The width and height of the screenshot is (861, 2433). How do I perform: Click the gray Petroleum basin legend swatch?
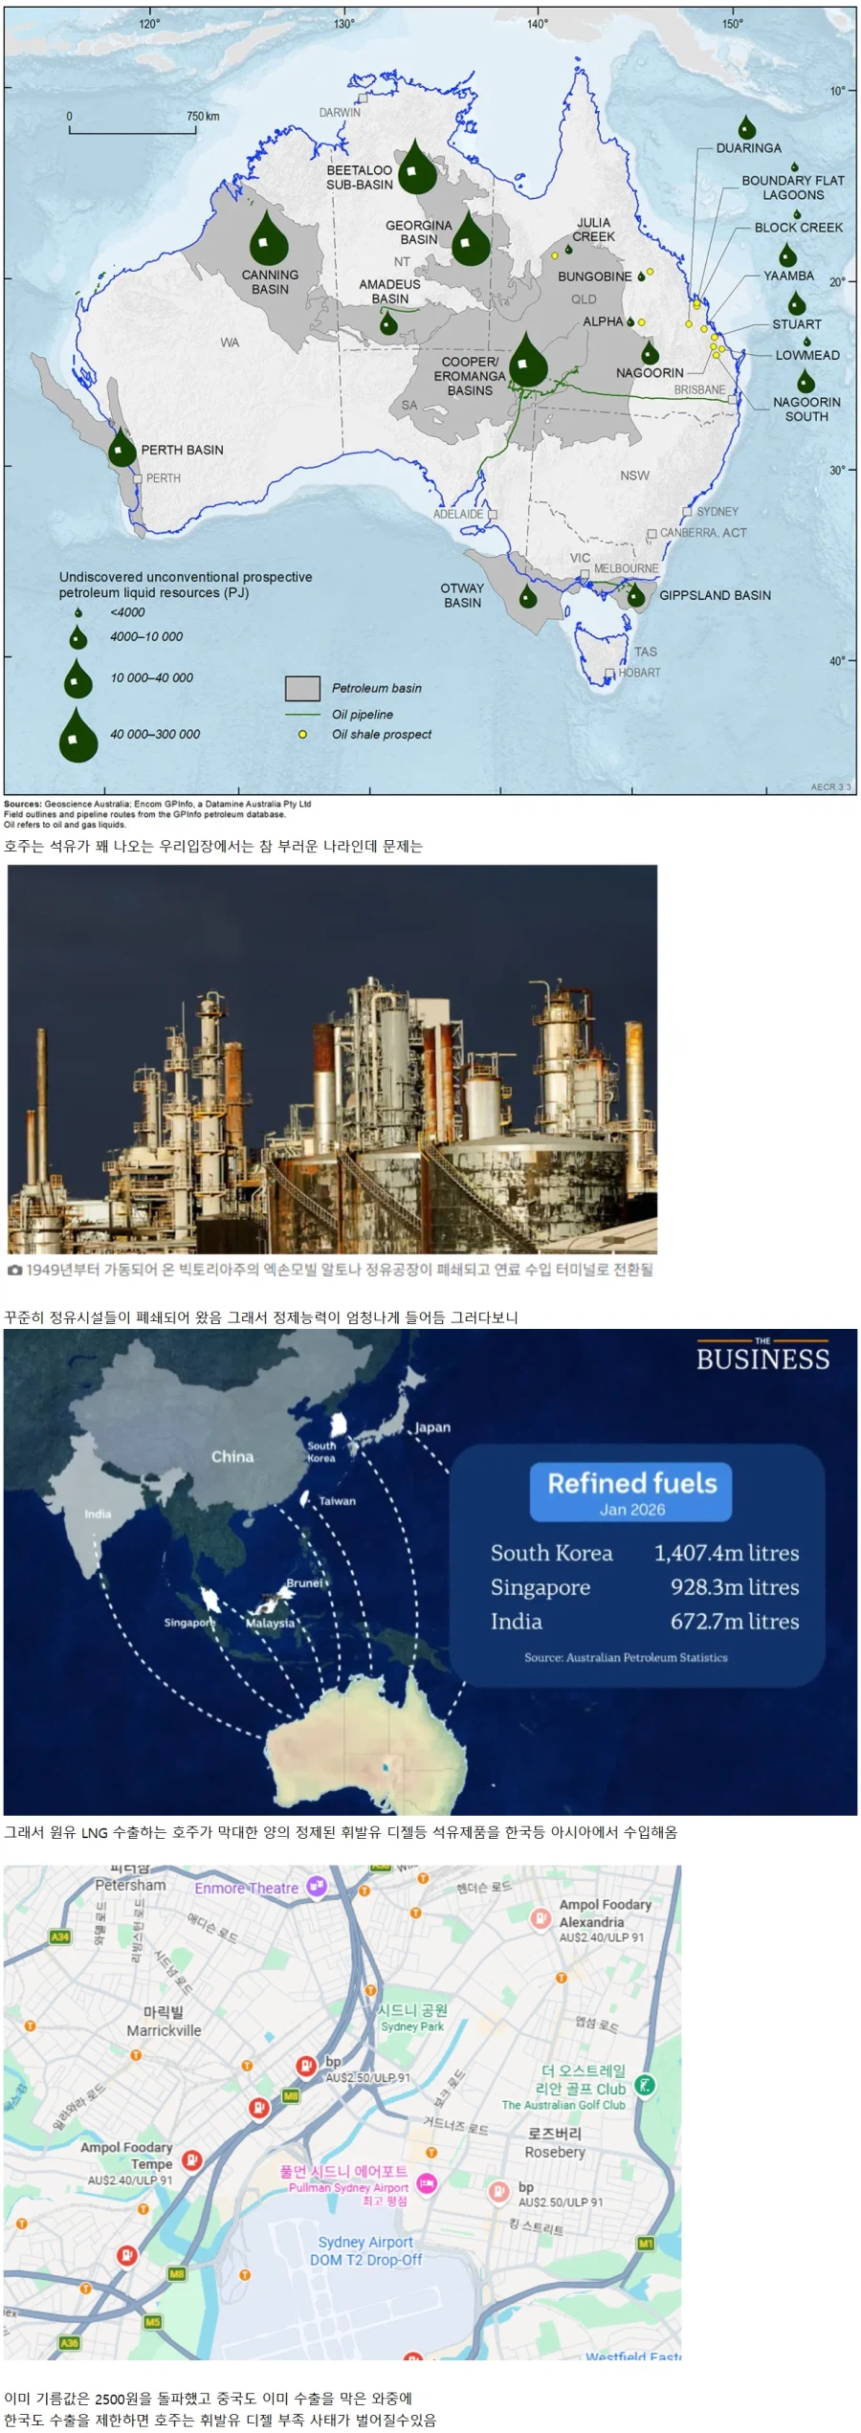pyautogui.click(x=302, y=688)
